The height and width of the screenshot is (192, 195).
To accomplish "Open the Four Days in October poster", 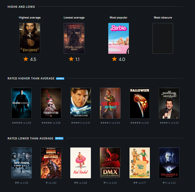I will tap(51, 103).
